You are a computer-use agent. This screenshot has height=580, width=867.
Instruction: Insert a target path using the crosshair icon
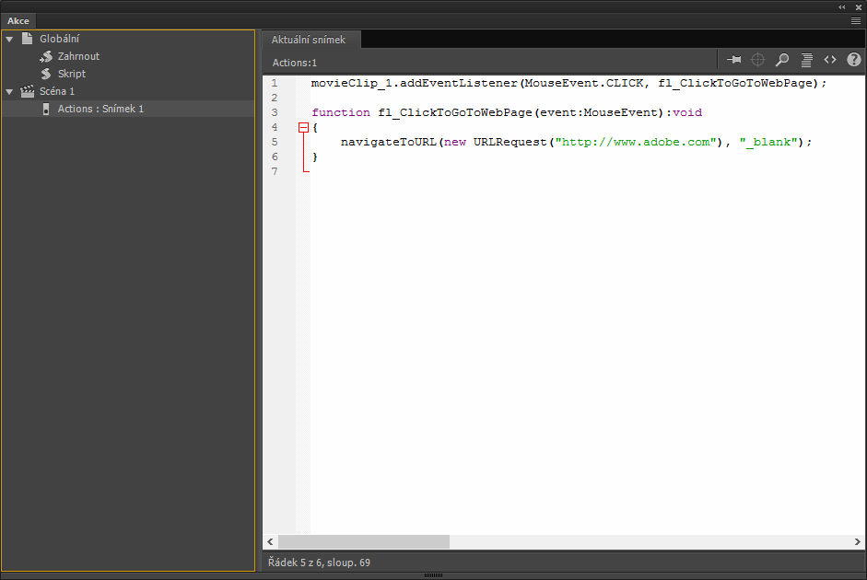[757, 59]
